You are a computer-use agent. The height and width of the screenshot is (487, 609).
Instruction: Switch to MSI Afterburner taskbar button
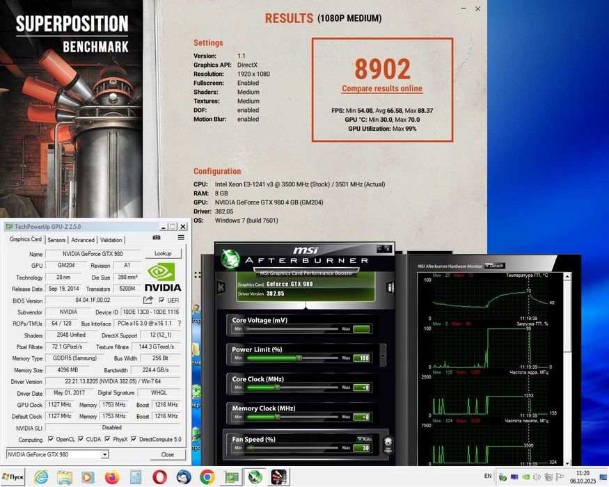tap(255, 477)
